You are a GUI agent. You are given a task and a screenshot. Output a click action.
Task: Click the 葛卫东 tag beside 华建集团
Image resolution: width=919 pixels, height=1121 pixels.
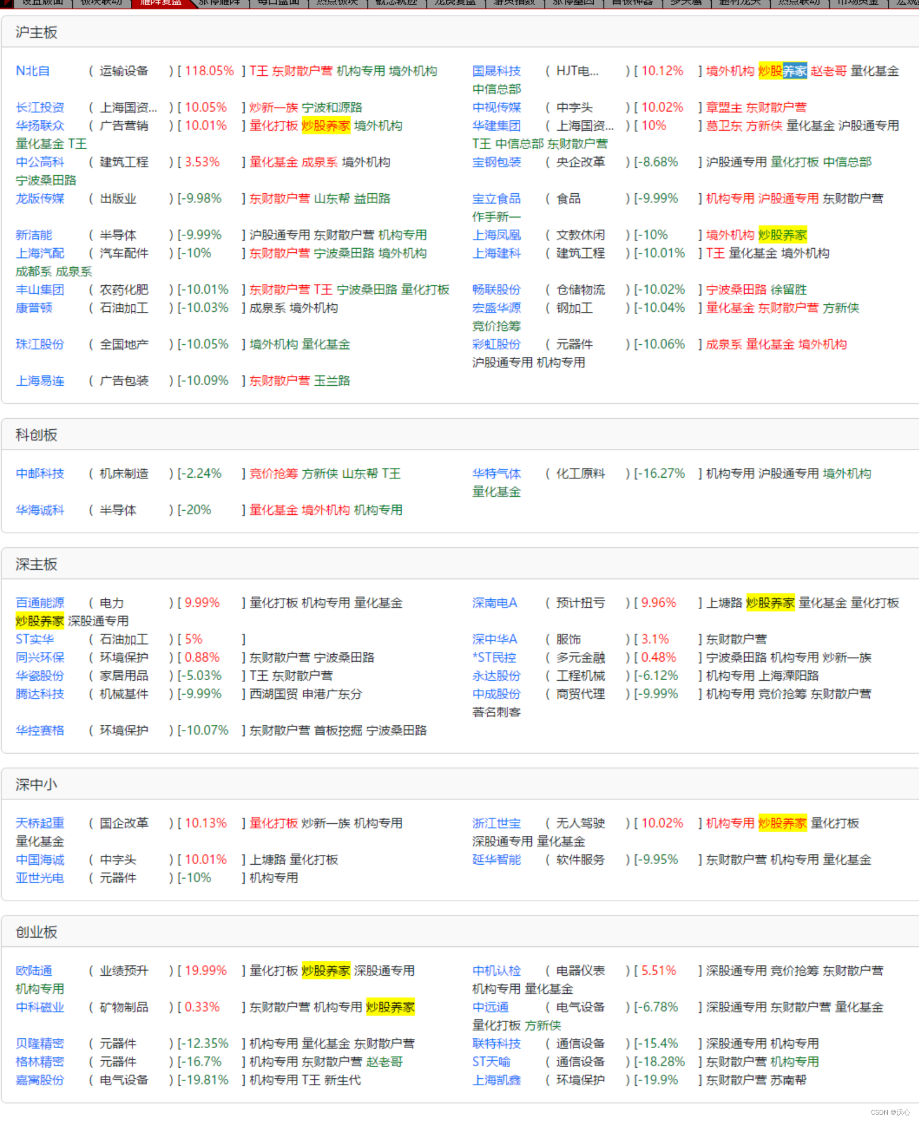tap(724, 126)
